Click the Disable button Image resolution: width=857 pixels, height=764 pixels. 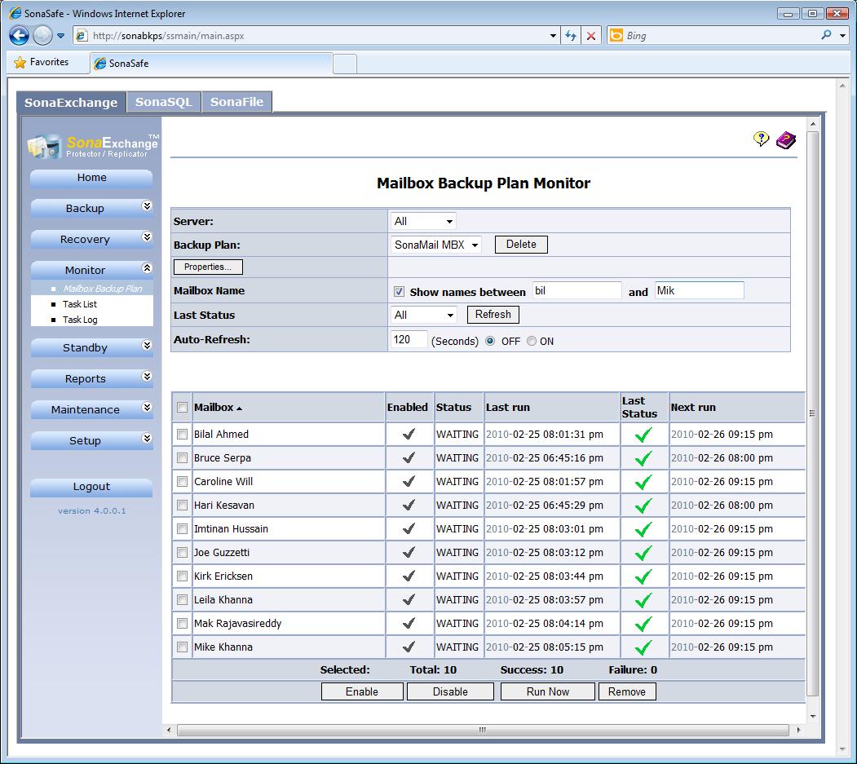pyautogui.click(x=450, y=691)
